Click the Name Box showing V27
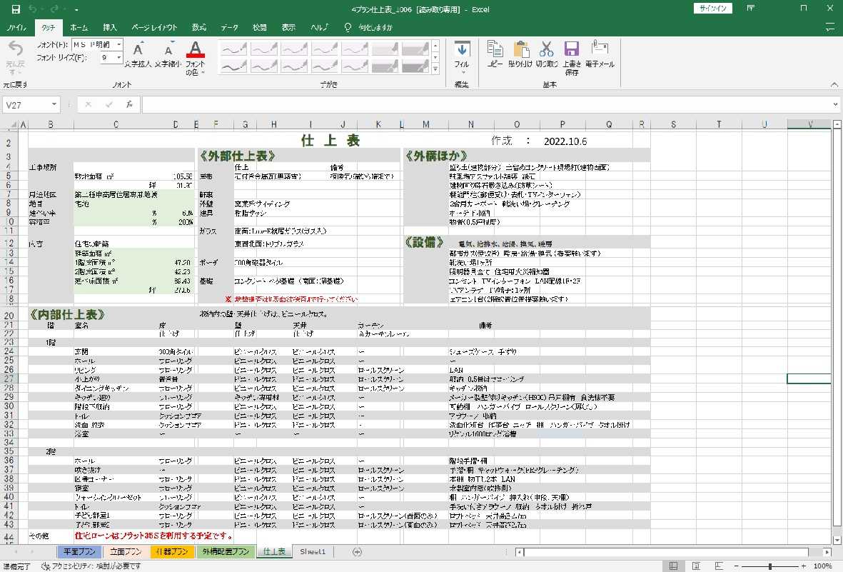Viewport: 843px width, 572px height. click(x=27, y=104)
